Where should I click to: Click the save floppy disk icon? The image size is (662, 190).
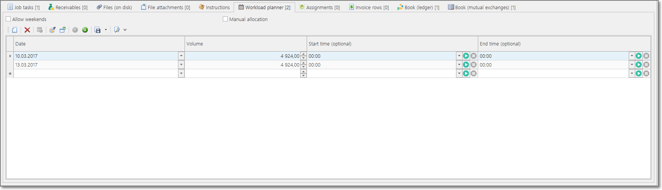pos(98,30)
